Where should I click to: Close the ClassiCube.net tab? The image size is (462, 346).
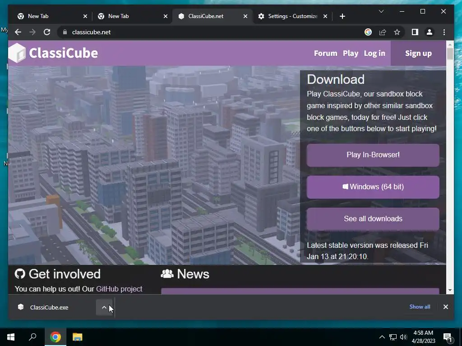(245, 16)
